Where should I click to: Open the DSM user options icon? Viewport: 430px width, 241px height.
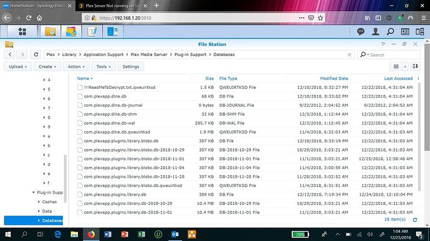(x=375, y=32)
